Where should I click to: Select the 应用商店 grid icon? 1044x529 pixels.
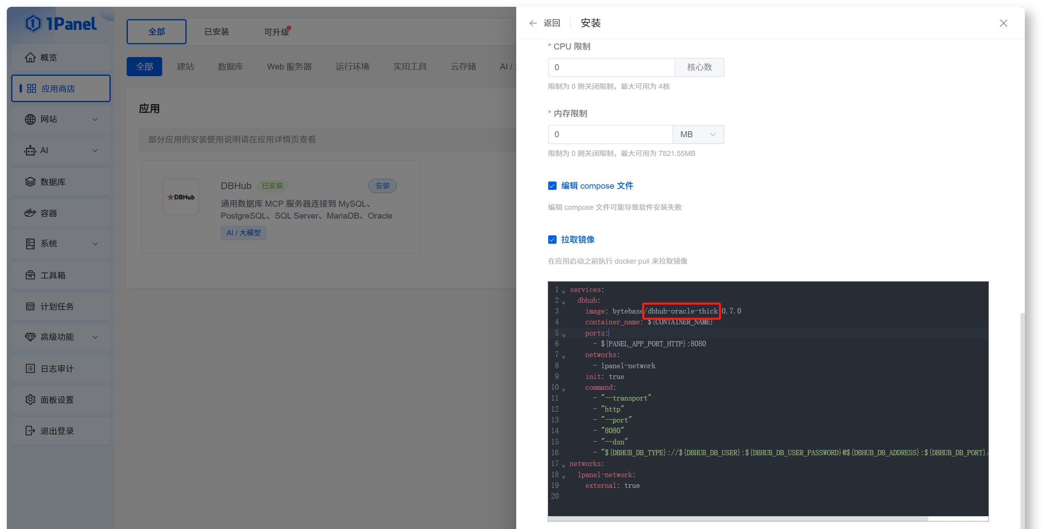[32, 88]
